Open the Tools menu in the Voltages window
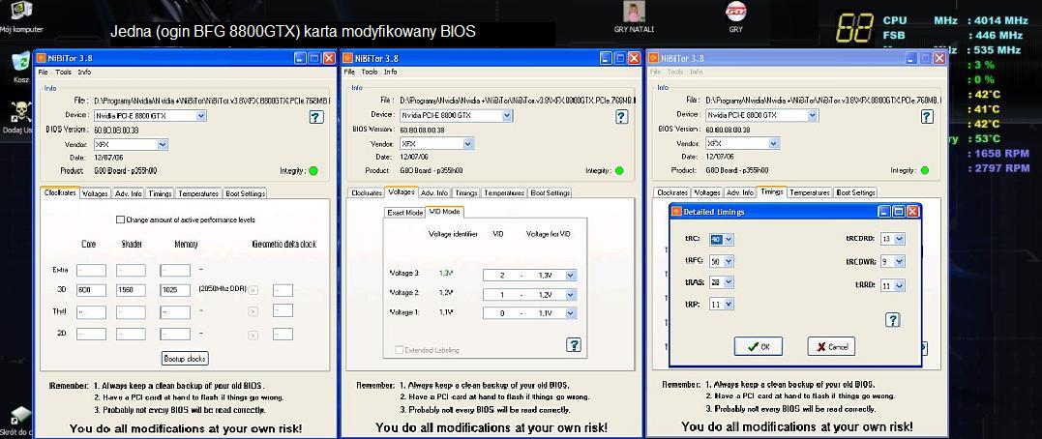This screenshot has width=1042, height=439. (x=370, y=72)
